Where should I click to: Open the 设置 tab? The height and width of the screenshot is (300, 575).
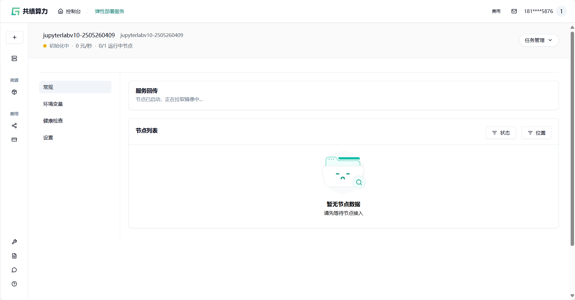[48, 138]
